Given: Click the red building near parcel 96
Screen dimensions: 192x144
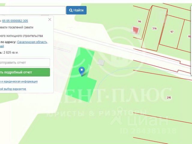Looking at the screenshot, I should tap(136, 30).
